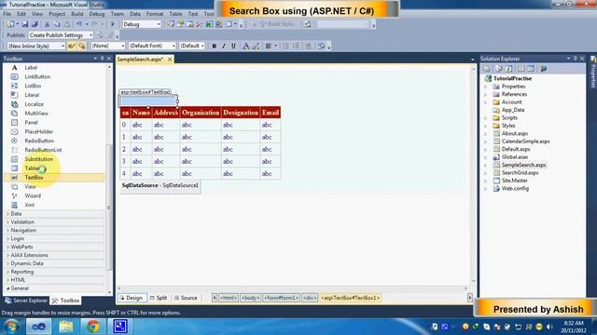Click the <html> tag in breadcrumb
This screenshot has width=597, height=335.
point(229,298)
